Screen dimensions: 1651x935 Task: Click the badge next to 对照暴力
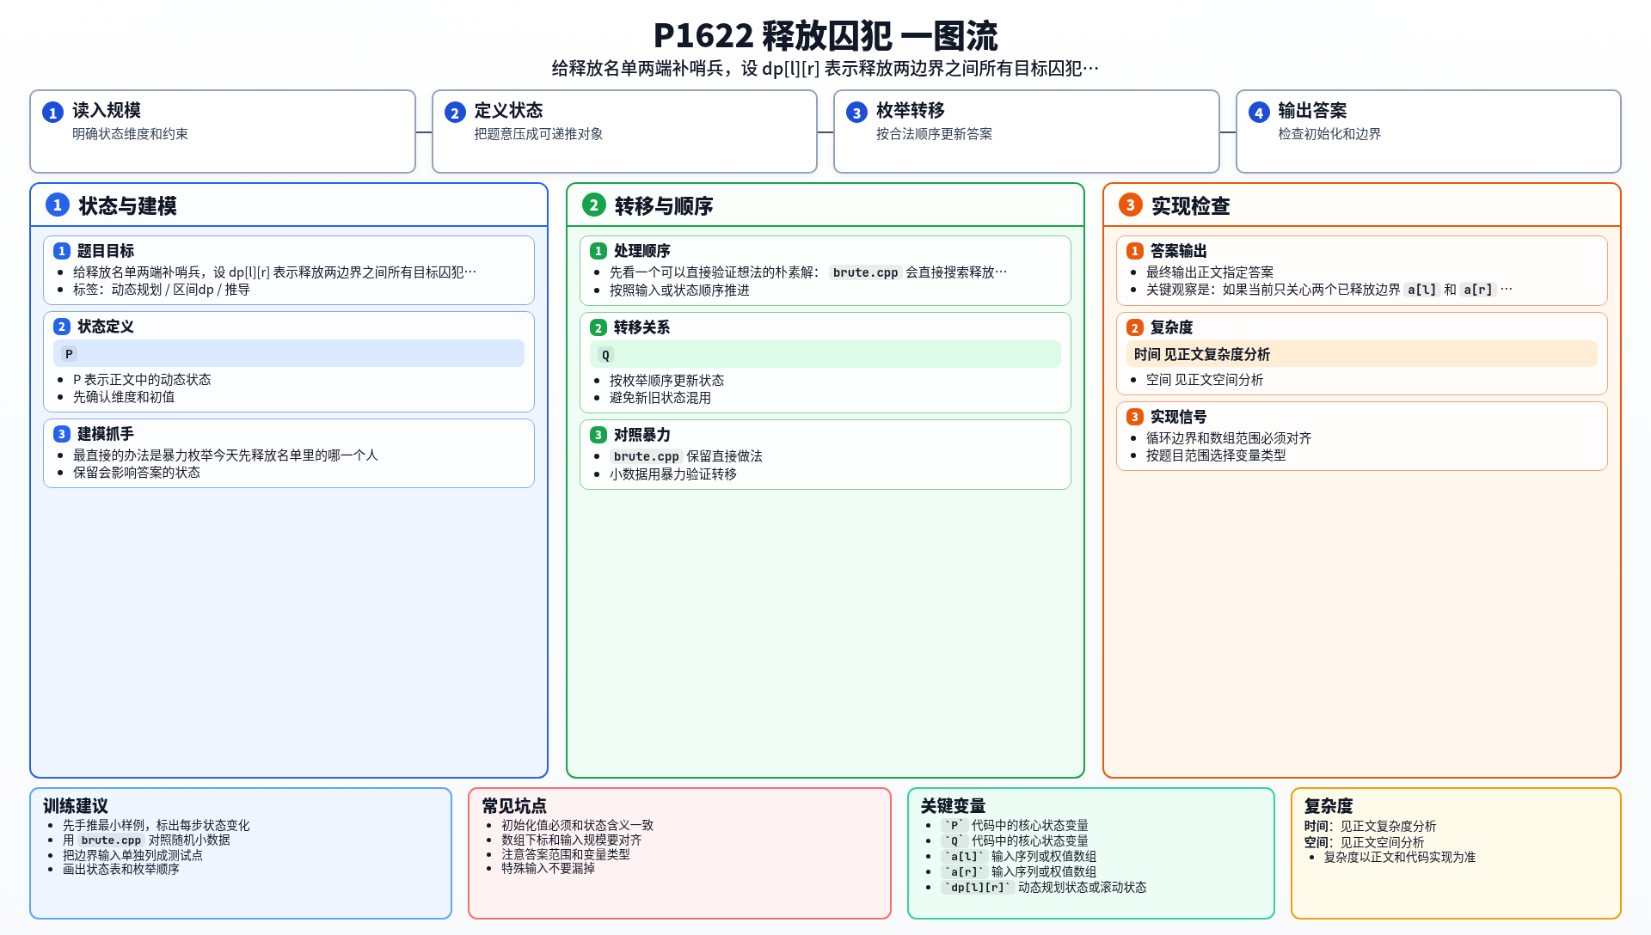pyautogui.click(x=598, y=435)
